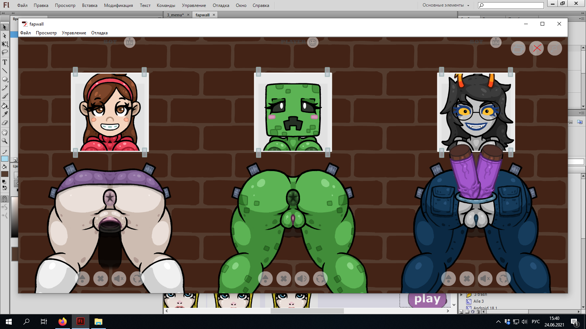Open Управление menu in the fapwall player window

pos(74,33)
